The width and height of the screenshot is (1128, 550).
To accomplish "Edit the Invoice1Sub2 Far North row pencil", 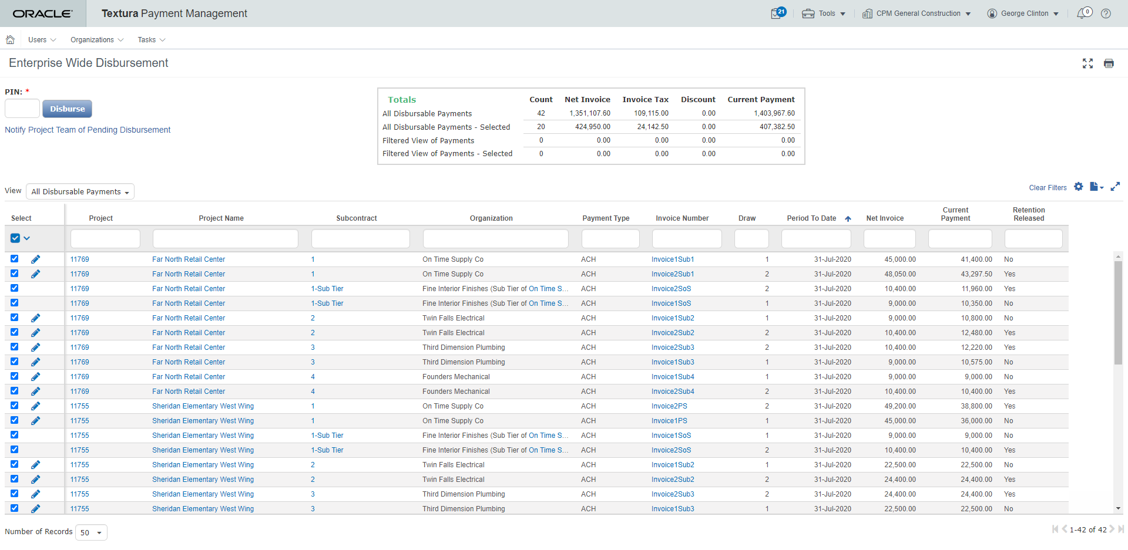I will [x=35, y=318].
